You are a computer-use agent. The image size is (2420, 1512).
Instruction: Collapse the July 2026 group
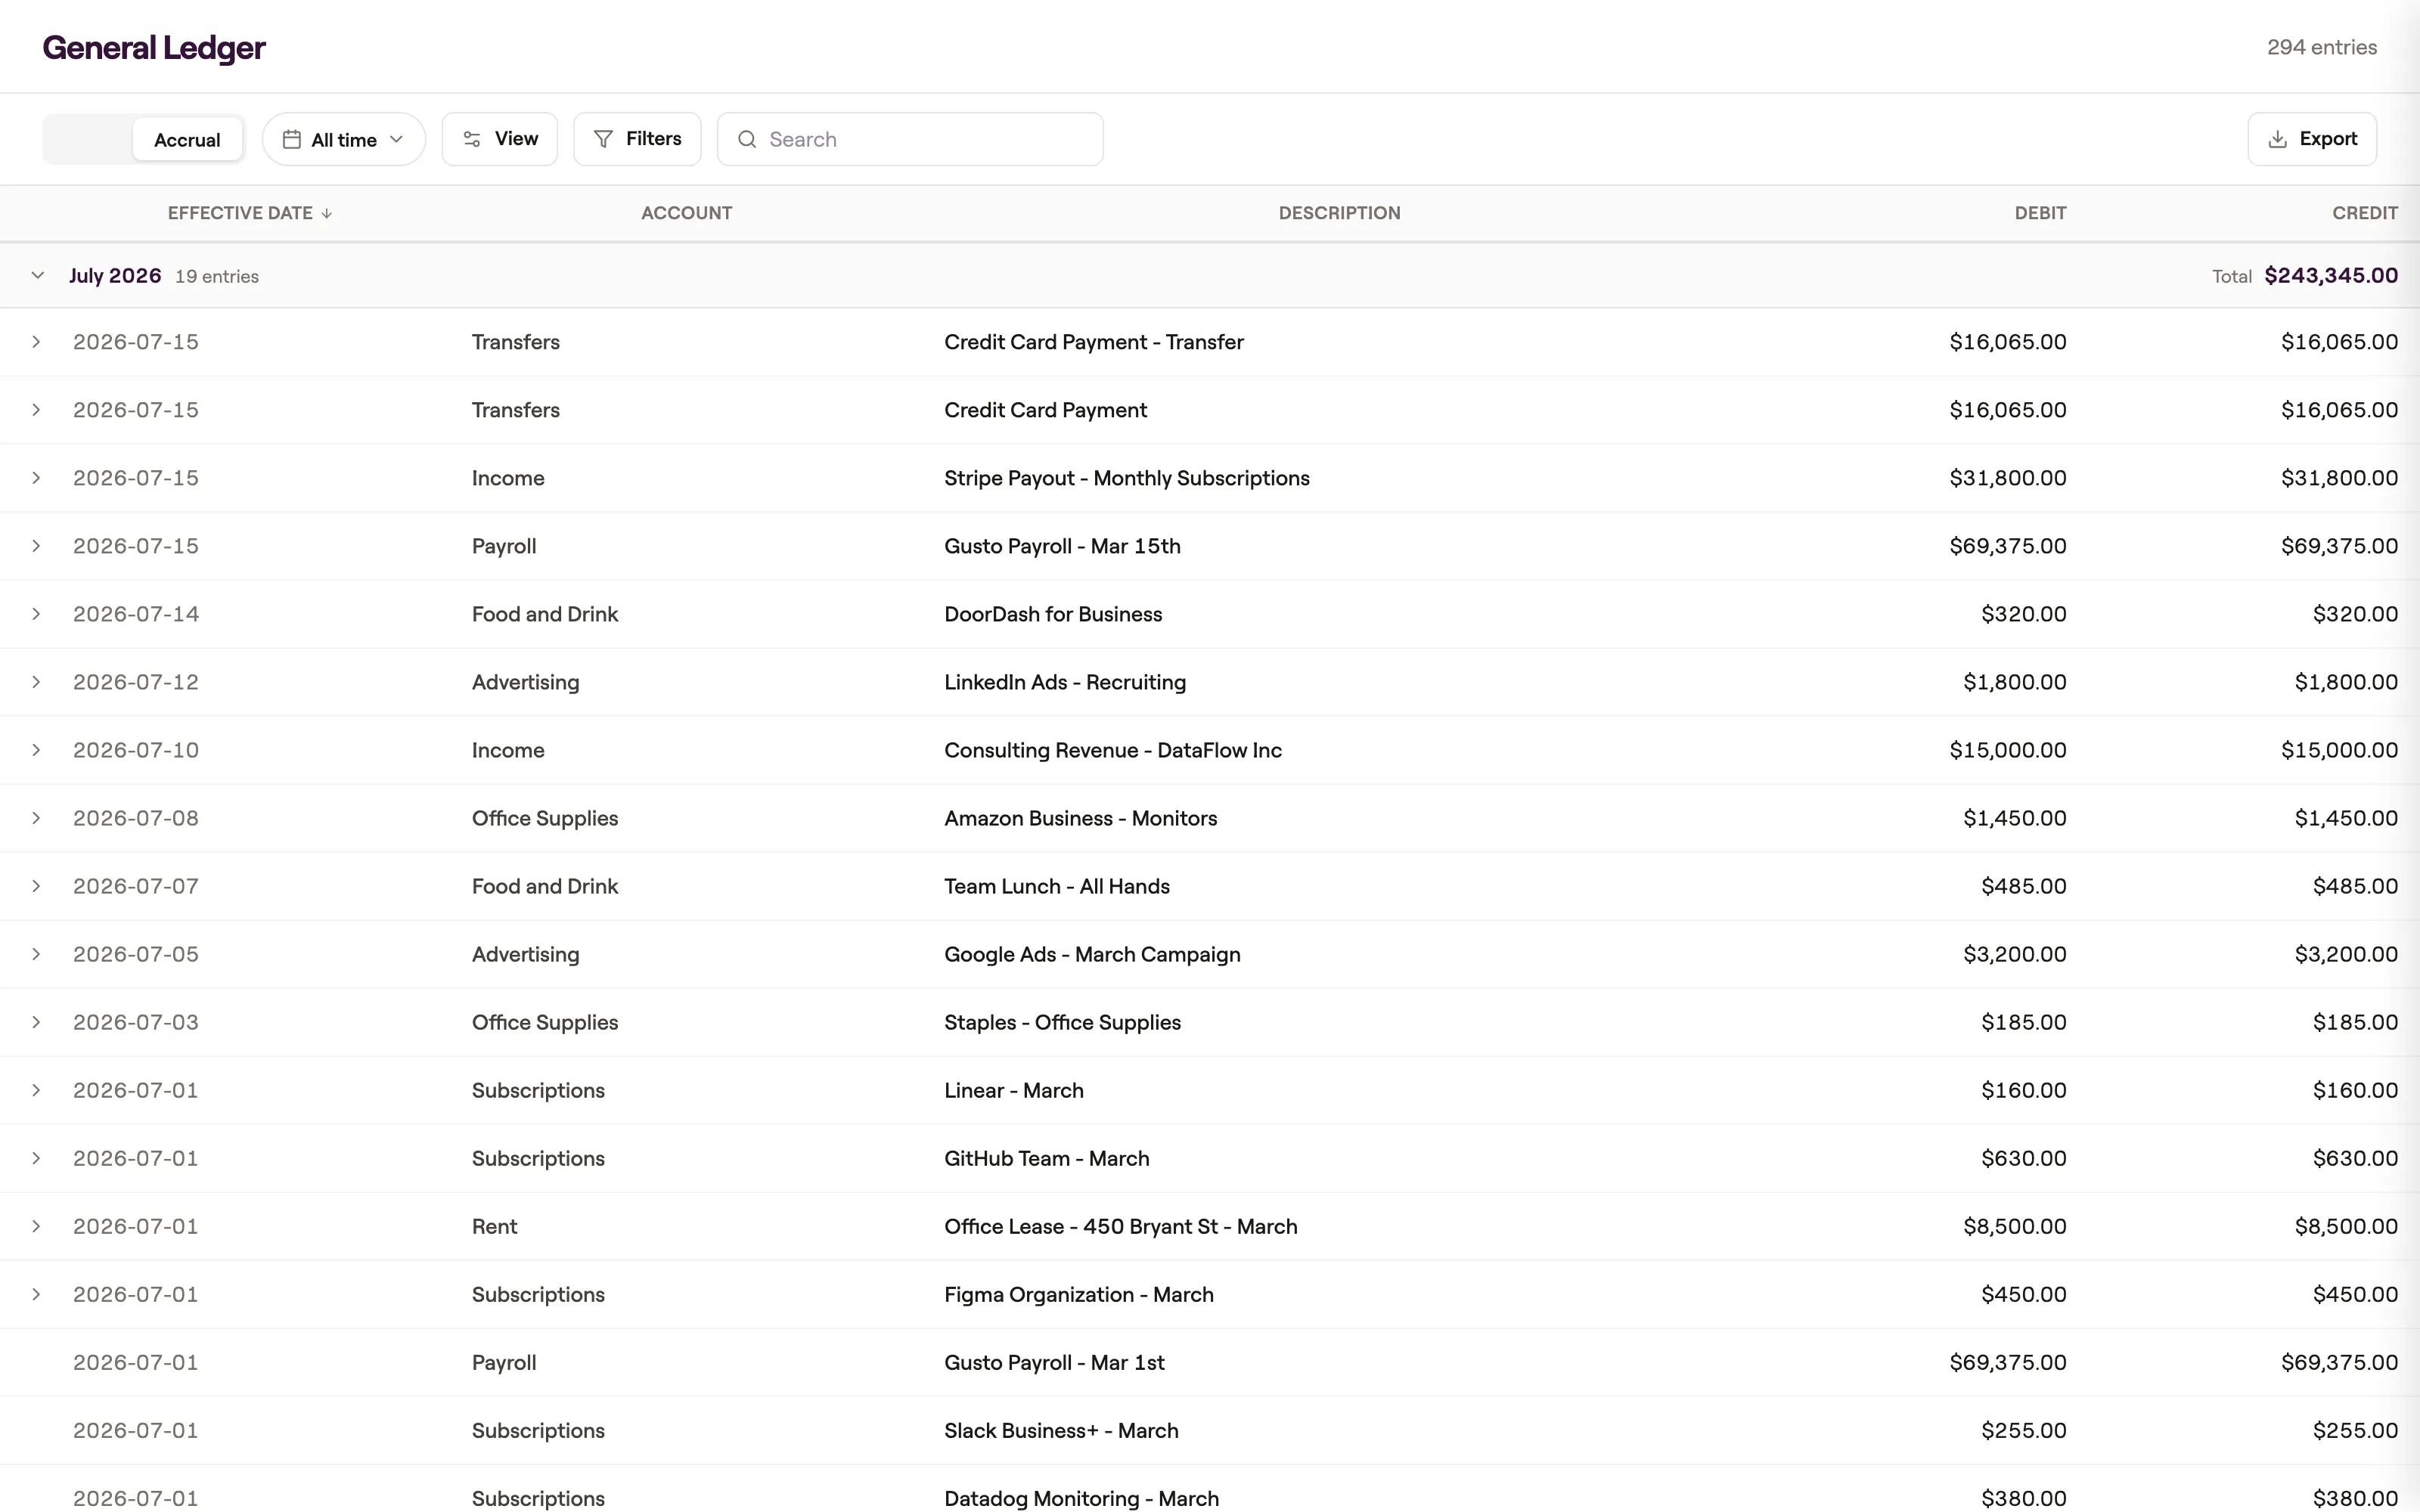(38, 275)
